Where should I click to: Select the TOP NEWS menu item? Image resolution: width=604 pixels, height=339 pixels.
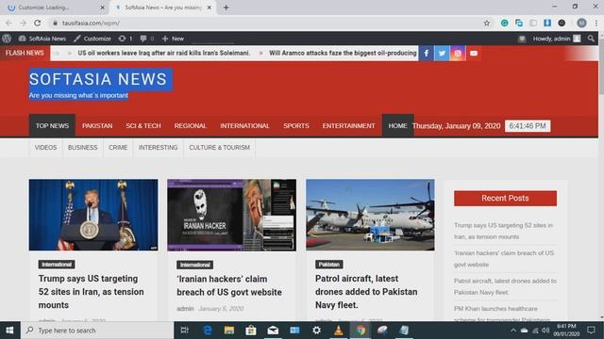pyautogui.click(x=52, y=125)
